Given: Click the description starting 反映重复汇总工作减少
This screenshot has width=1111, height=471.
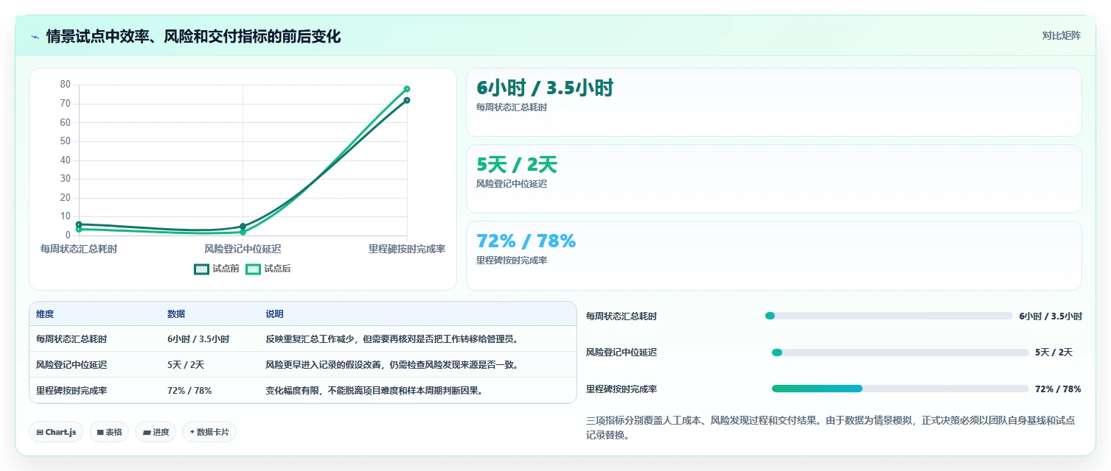Looking at the screenshot, I should 392,339.
